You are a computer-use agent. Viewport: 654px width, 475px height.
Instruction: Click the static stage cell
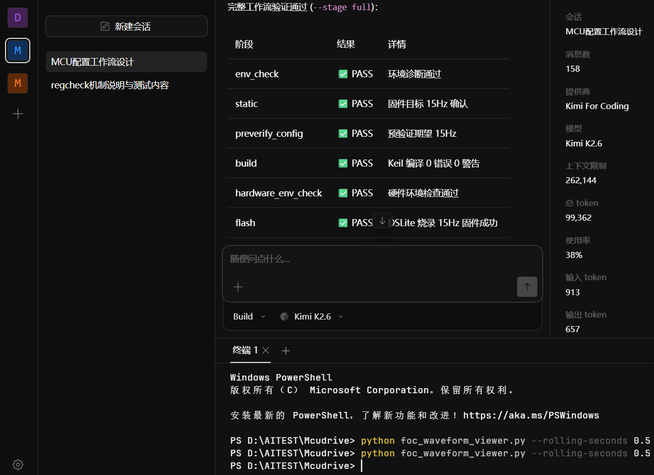pos(246,104)
